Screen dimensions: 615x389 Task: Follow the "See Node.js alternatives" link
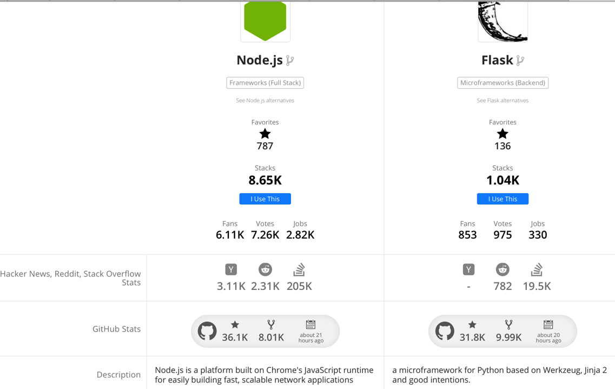click(265, 101)
